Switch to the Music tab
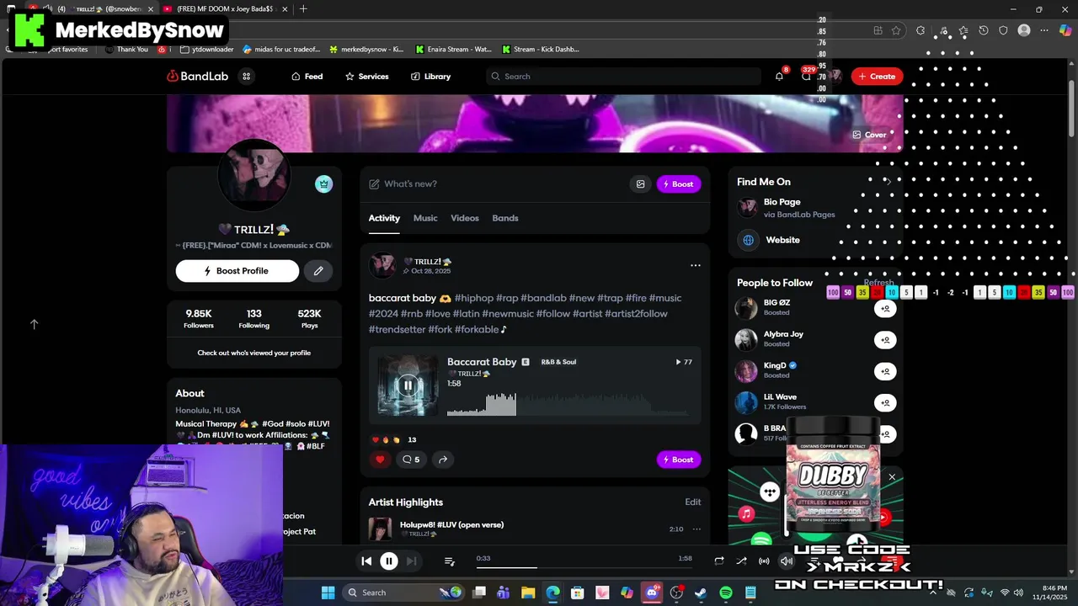The image size is (1078, 606). pyautogui.click(x=425, y=218)
